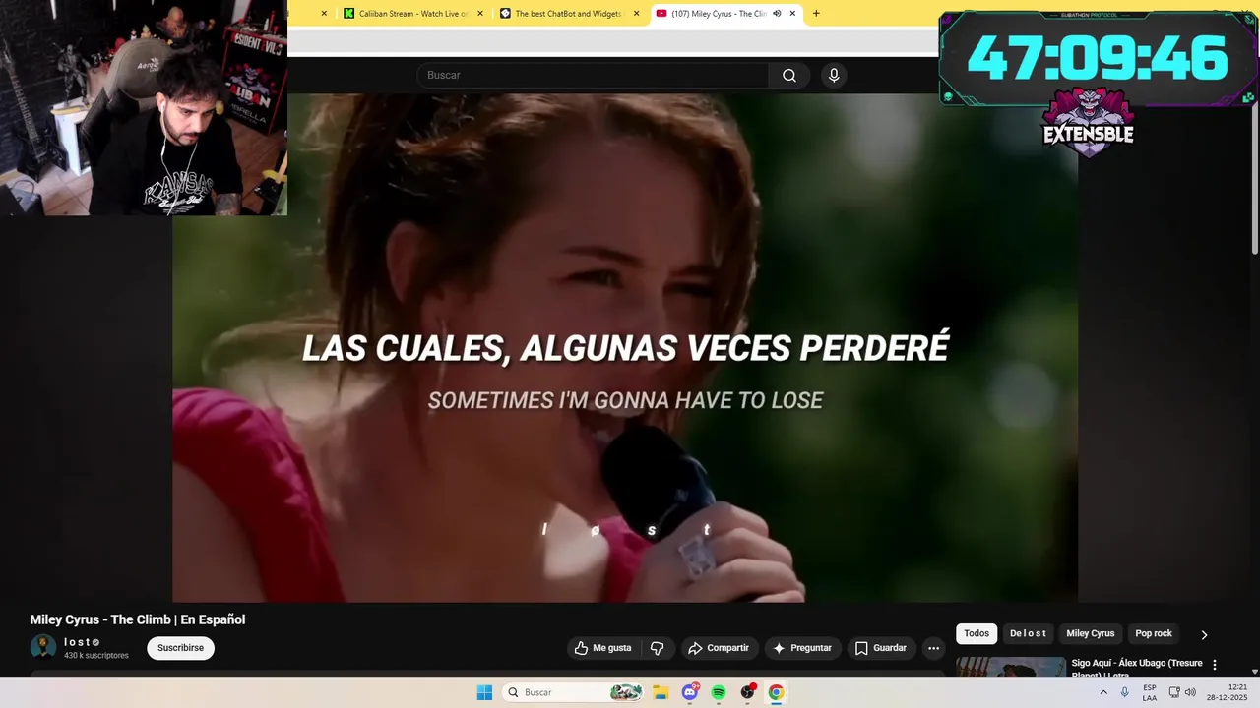1260x708 pixels.
Task: Show more filter chips with the right arrow
Action: 1203,634
